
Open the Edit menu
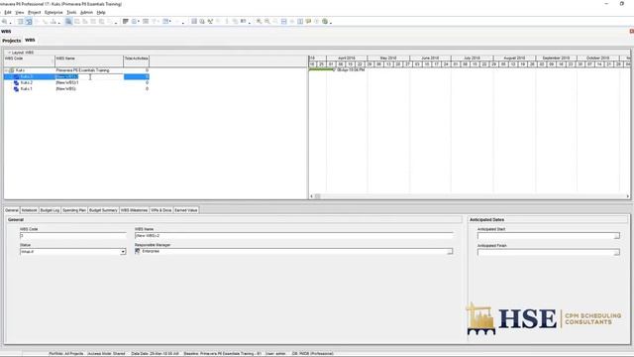click(x=8, y=13)
